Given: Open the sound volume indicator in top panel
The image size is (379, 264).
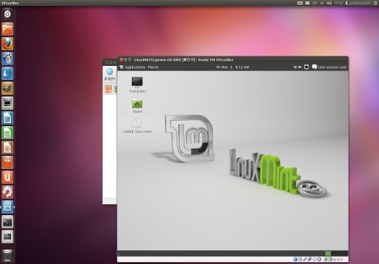Looking at the screenshot, I should [x=329, y=3].
